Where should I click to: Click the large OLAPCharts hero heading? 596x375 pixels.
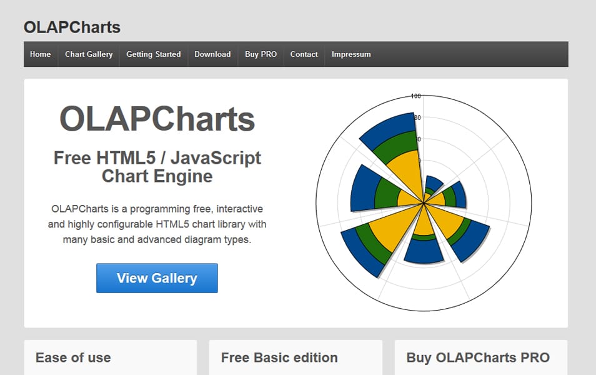click(157, 119)
